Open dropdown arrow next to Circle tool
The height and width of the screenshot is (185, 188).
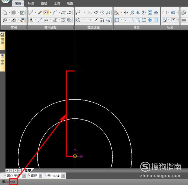click(x=50, y=12)
